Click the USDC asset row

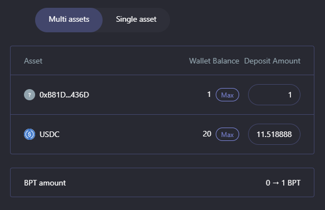click(162, 134)
